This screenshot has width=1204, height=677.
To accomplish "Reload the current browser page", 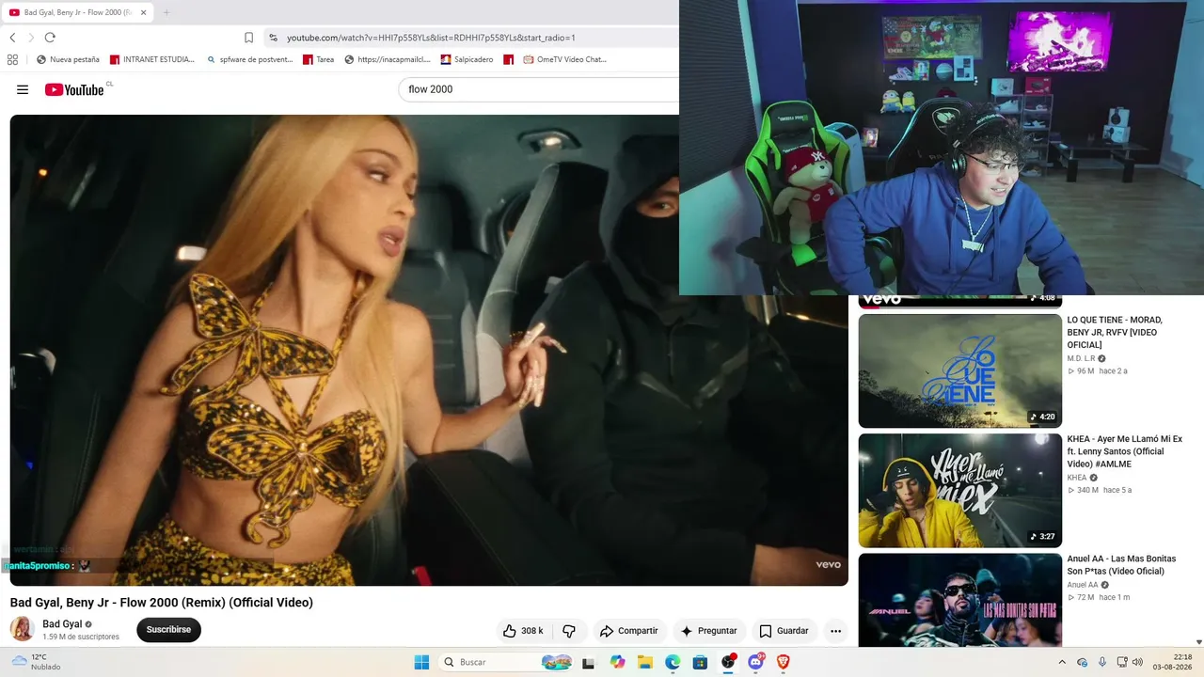I will tap(50, 38).
